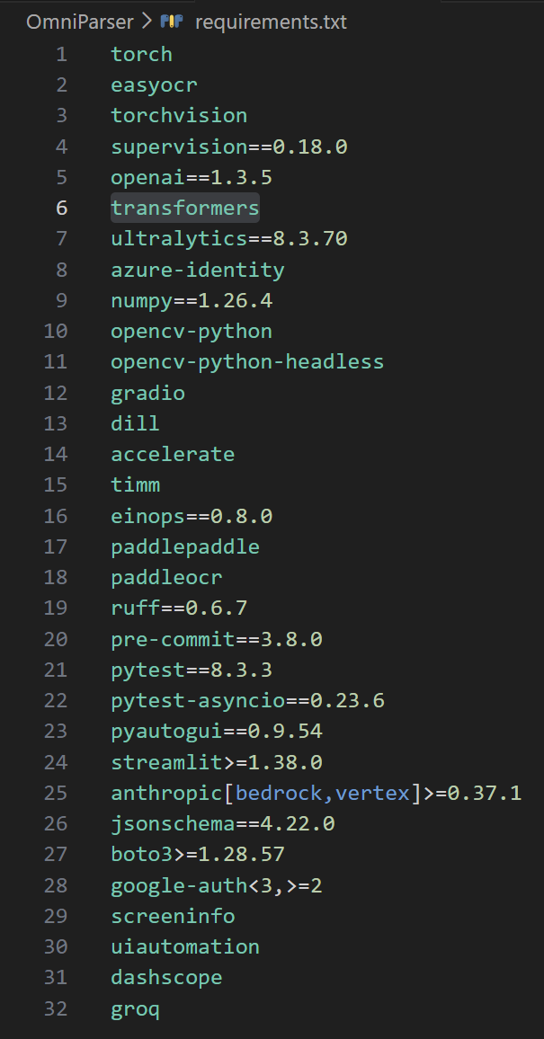The width and height of the screenshot is (544, 1039).
Task: Click the pip file icon in breadcrumb
Action: click(172, 22)
